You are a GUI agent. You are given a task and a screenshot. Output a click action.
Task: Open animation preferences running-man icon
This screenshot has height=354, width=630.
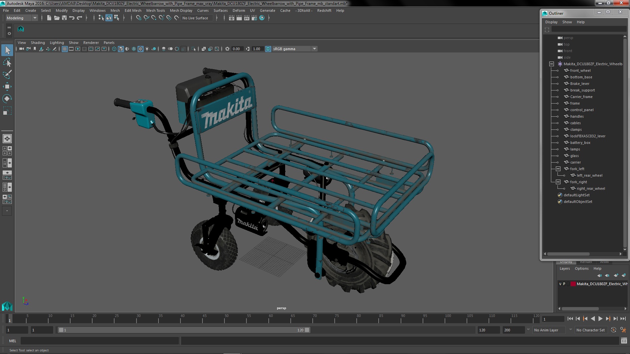coord(623,330)
